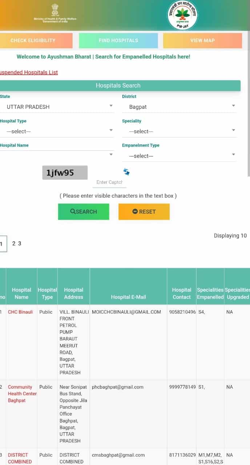
Task: Open Community Health Center Baghpat link
Action: (x=22, y=394)
